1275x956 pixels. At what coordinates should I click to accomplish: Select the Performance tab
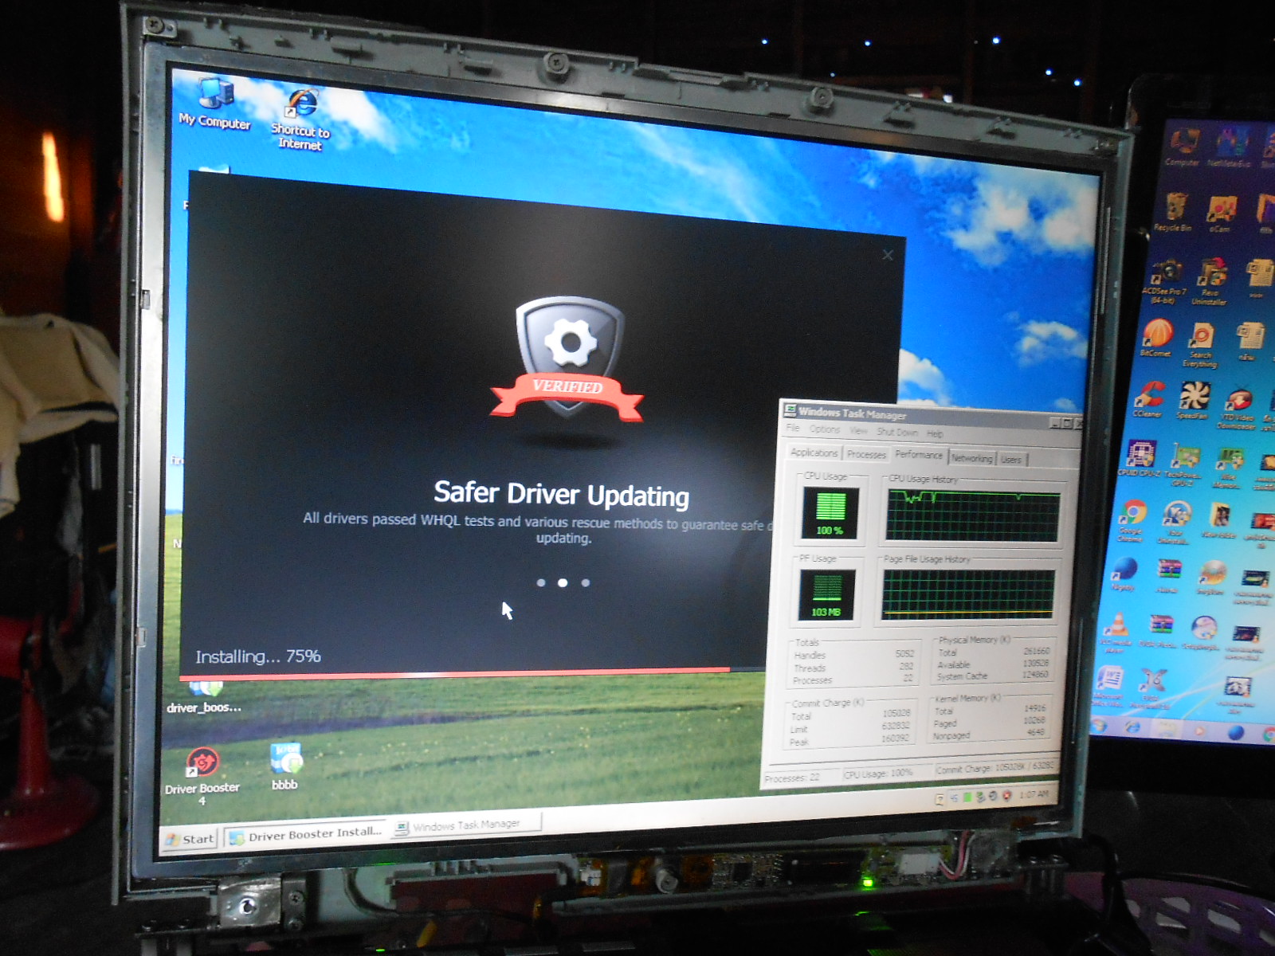(x=919, y=454)
